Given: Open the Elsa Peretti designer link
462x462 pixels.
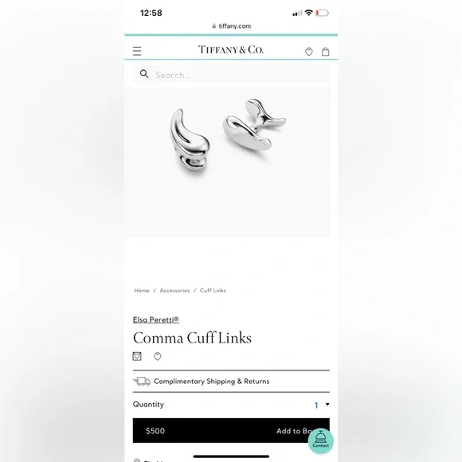Looking at the screenshot, I should [156, 319].
